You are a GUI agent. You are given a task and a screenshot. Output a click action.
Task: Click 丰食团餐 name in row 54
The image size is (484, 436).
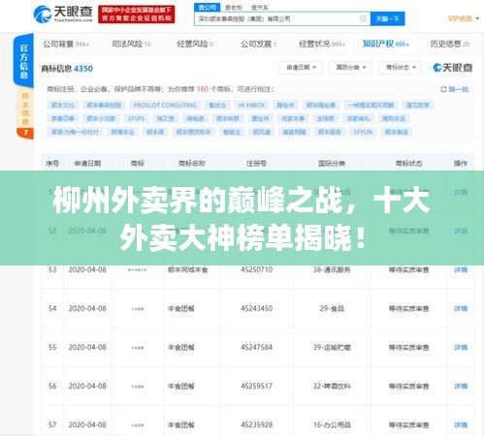[x=180, y=309]
